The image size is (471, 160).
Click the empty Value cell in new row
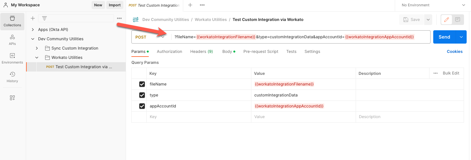[x=303, y=117]
